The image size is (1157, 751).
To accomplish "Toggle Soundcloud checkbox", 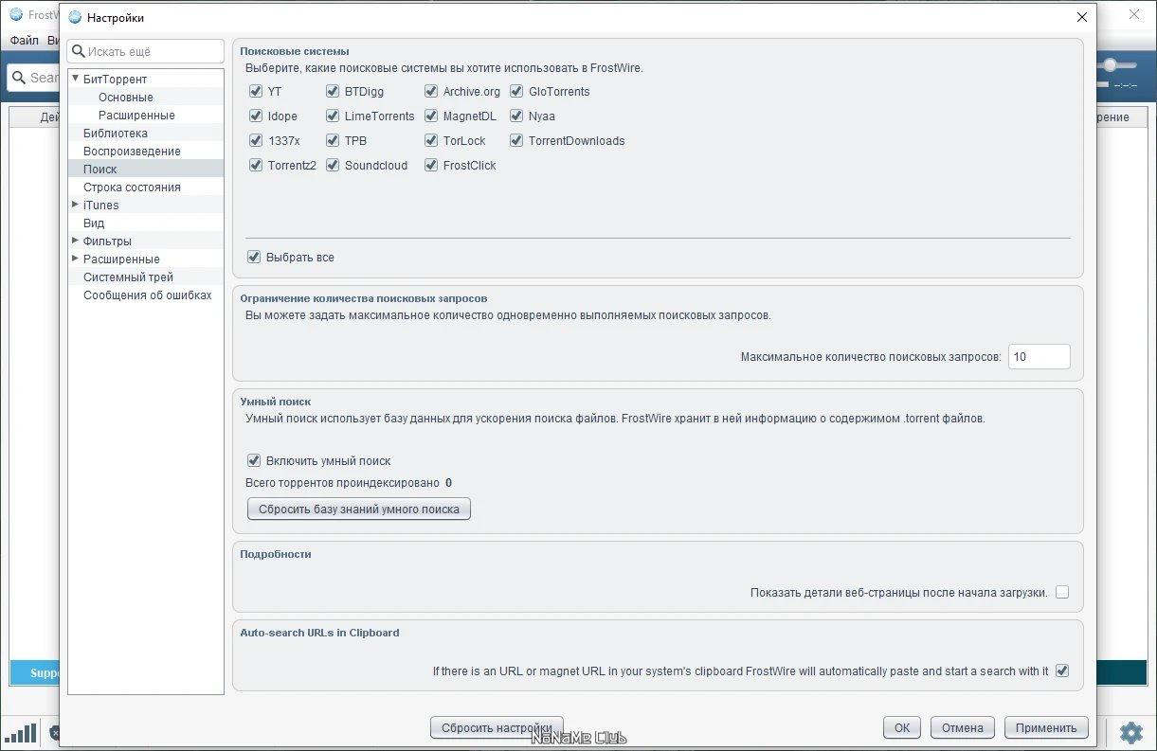I will pos(333,166).
